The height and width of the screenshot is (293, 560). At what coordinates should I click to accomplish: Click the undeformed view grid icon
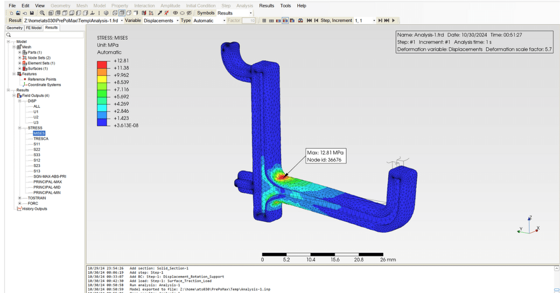click(264, 21)
